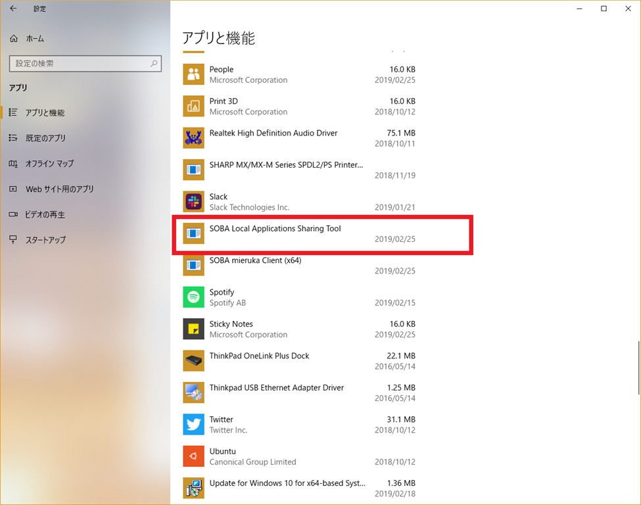Screen dimensions: 641x505
Task: Select the Spotify entry name
Action: coord(222,292)
